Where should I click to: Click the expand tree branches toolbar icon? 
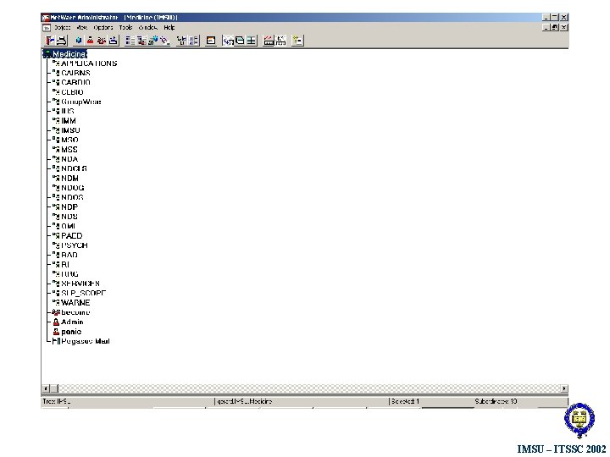tap(181, 41)
